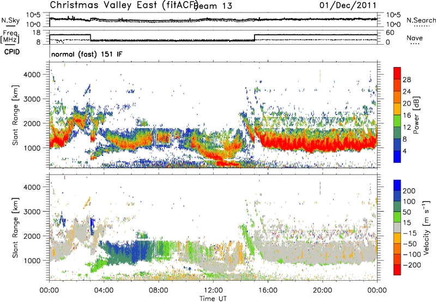The image size is (436, 302).
Task: Click the 'N.Search' legend label
Action: point(421,20)
